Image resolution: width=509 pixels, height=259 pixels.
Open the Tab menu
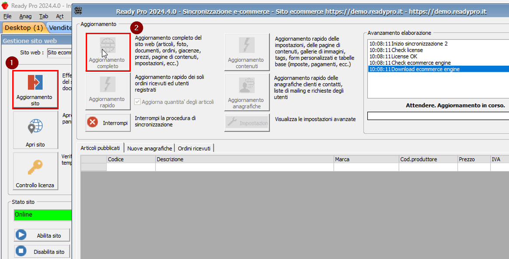(x=43, y=16)
